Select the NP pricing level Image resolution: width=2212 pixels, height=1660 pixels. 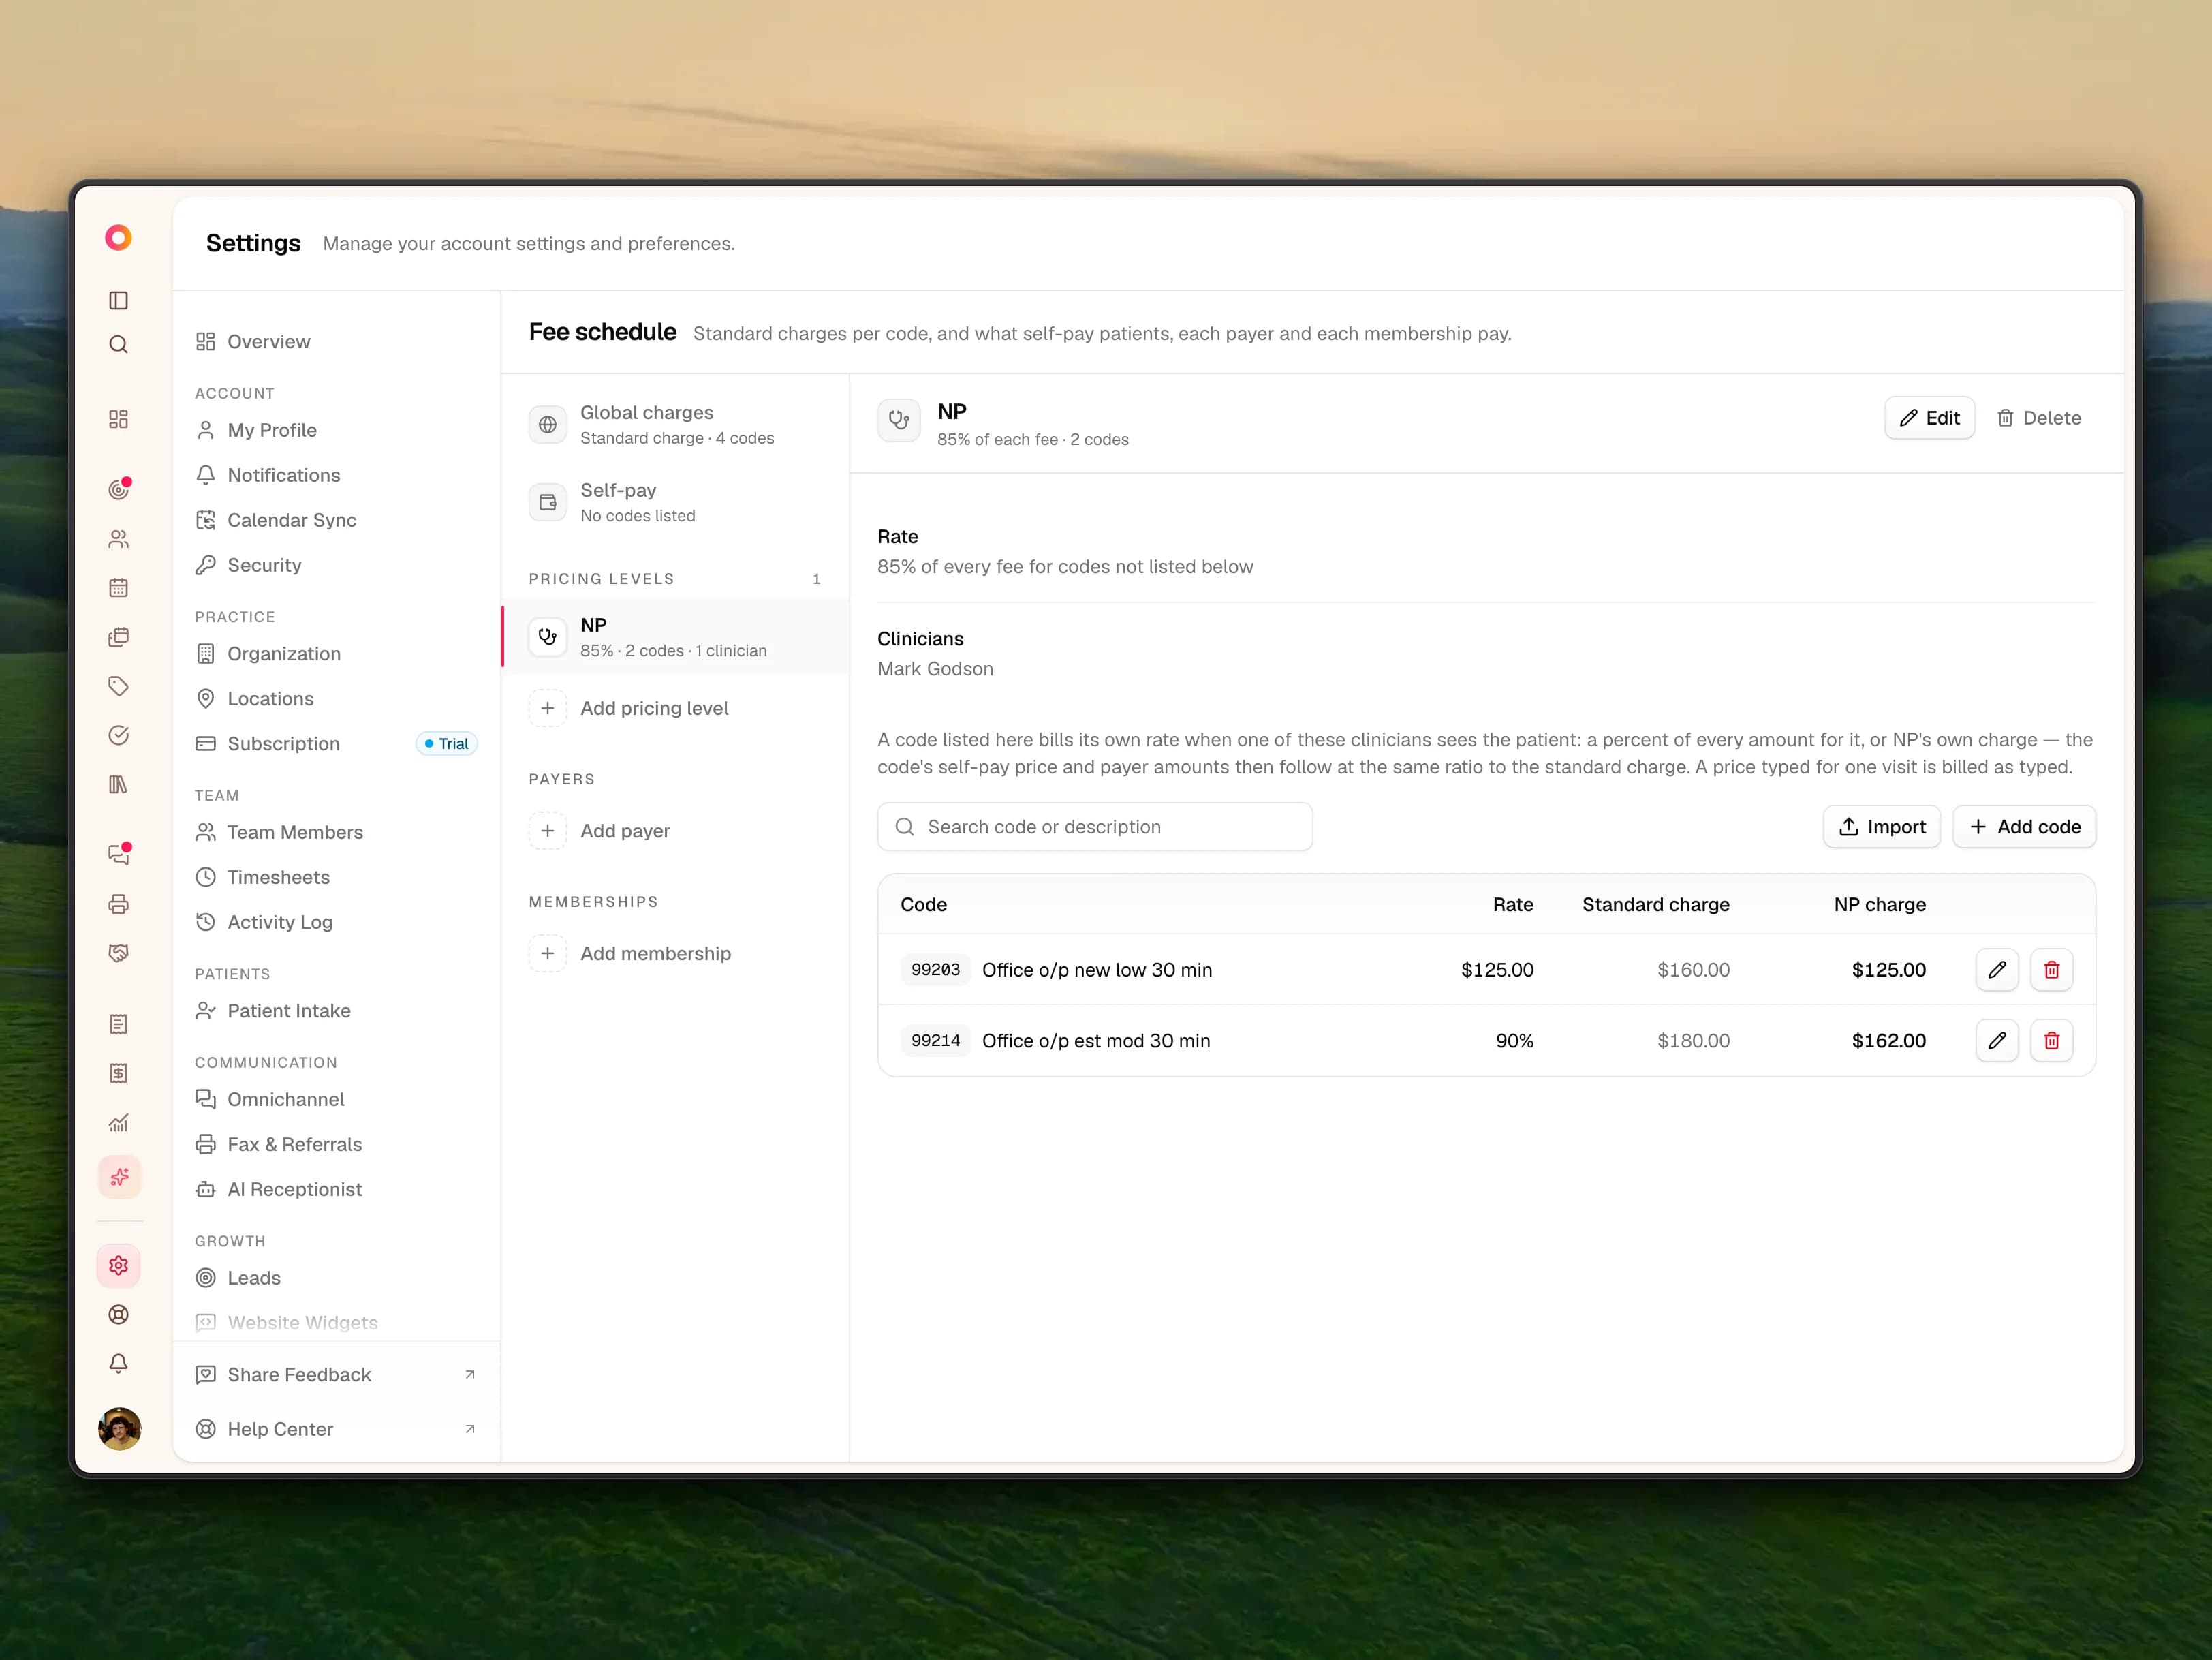click(x=675, y=637)
